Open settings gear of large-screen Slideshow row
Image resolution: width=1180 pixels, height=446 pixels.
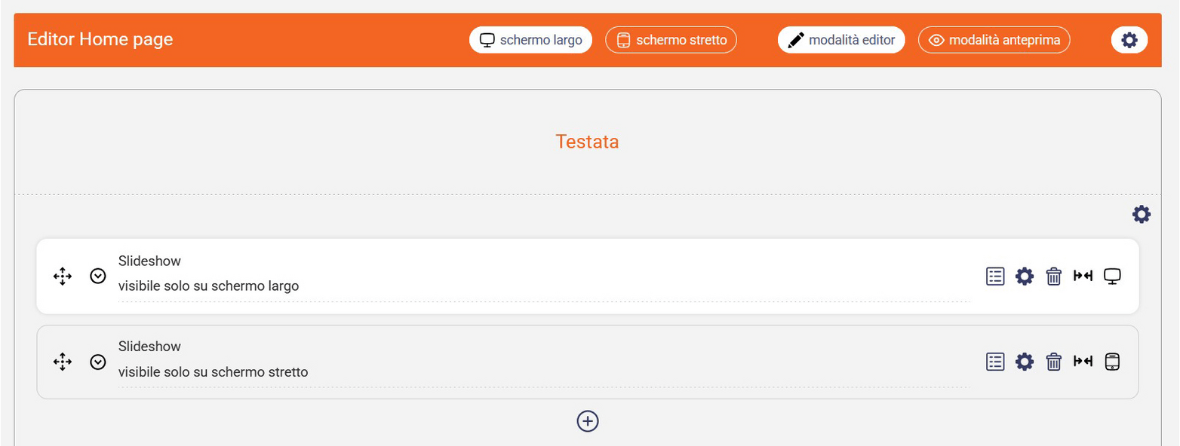tap(1024, 276)
